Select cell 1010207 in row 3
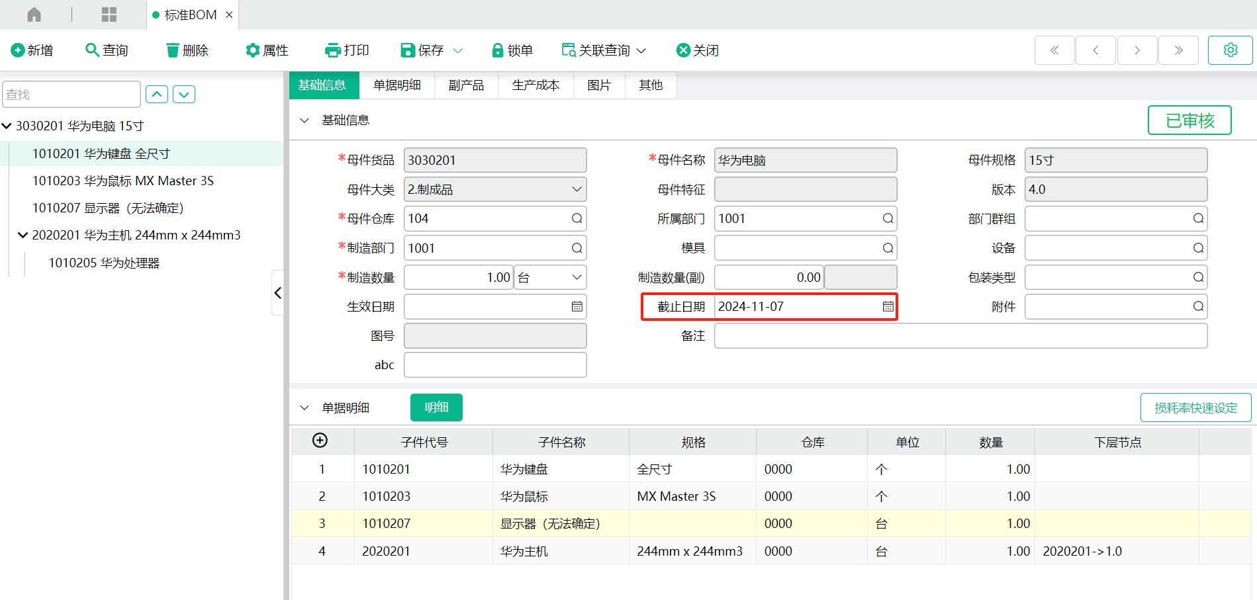Image resolution: width=1257 pixels, height=600 pixels. [x=424, y=523]
